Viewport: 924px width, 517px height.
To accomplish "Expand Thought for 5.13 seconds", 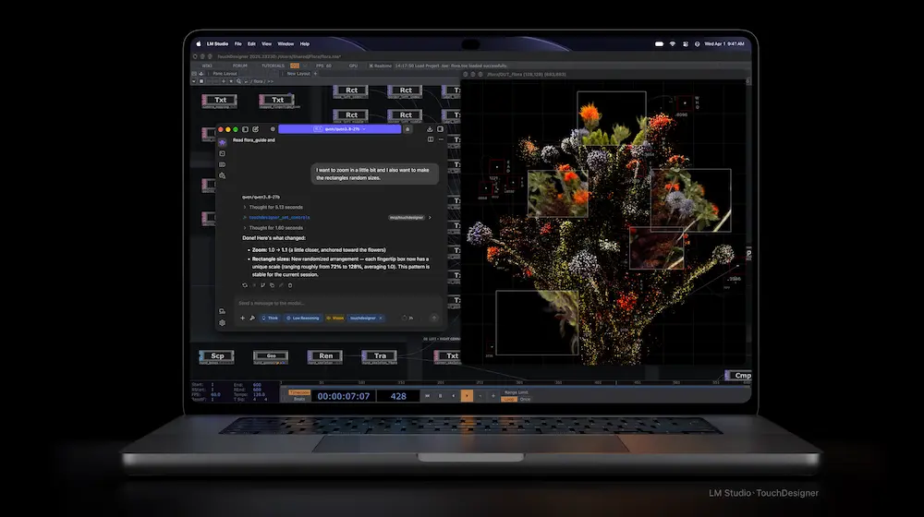I will 273,208.
